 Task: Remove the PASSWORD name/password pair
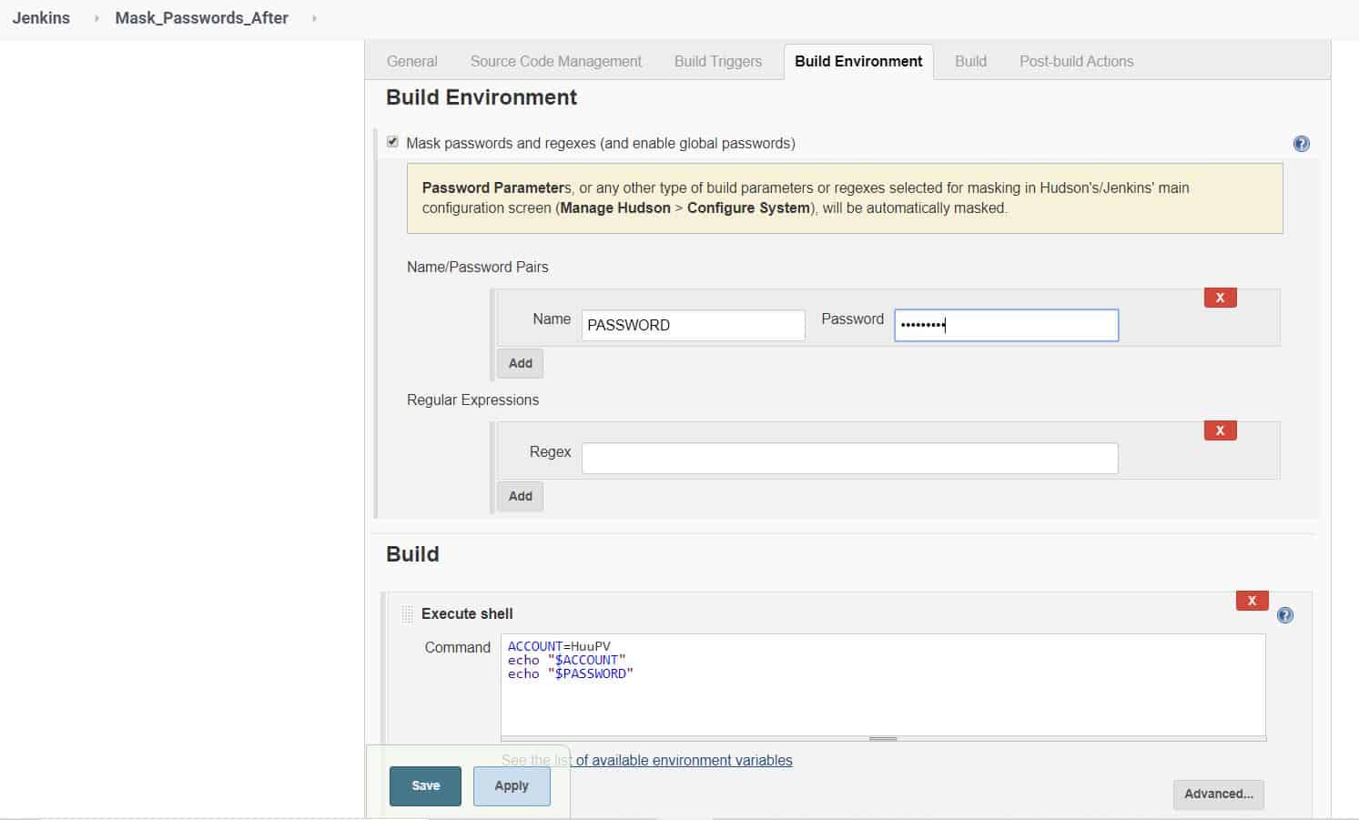[x=1220, y=297]
